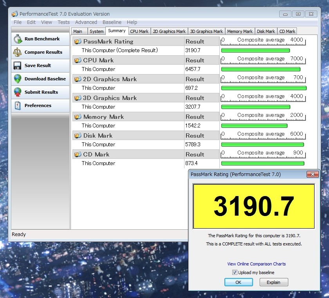Click the icon beside CD Mark header

coord(78,154)
